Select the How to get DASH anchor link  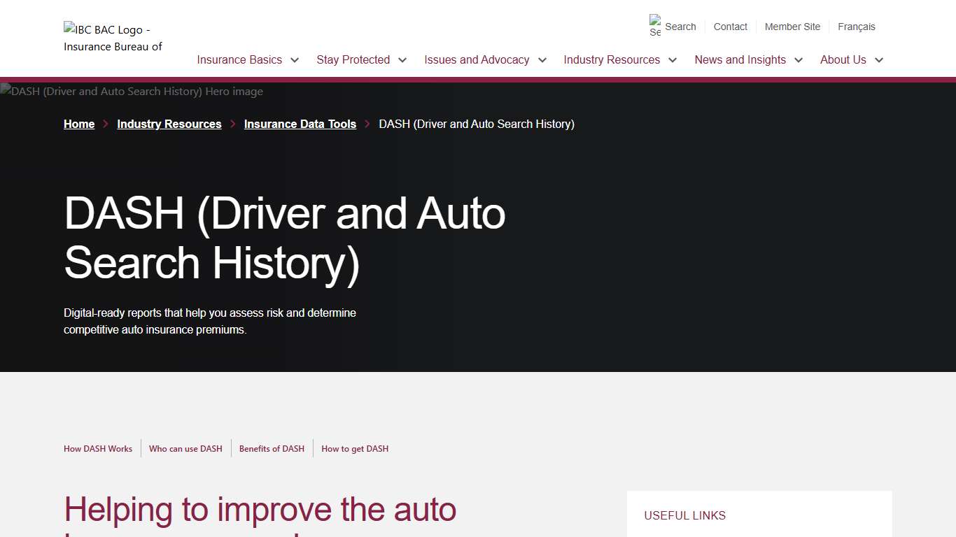pos(355,448)
